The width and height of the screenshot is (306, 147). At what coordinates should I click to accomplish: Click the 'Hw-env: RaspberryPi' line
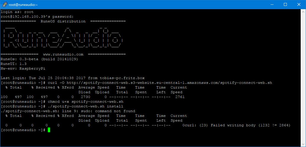tap(23, 68)
